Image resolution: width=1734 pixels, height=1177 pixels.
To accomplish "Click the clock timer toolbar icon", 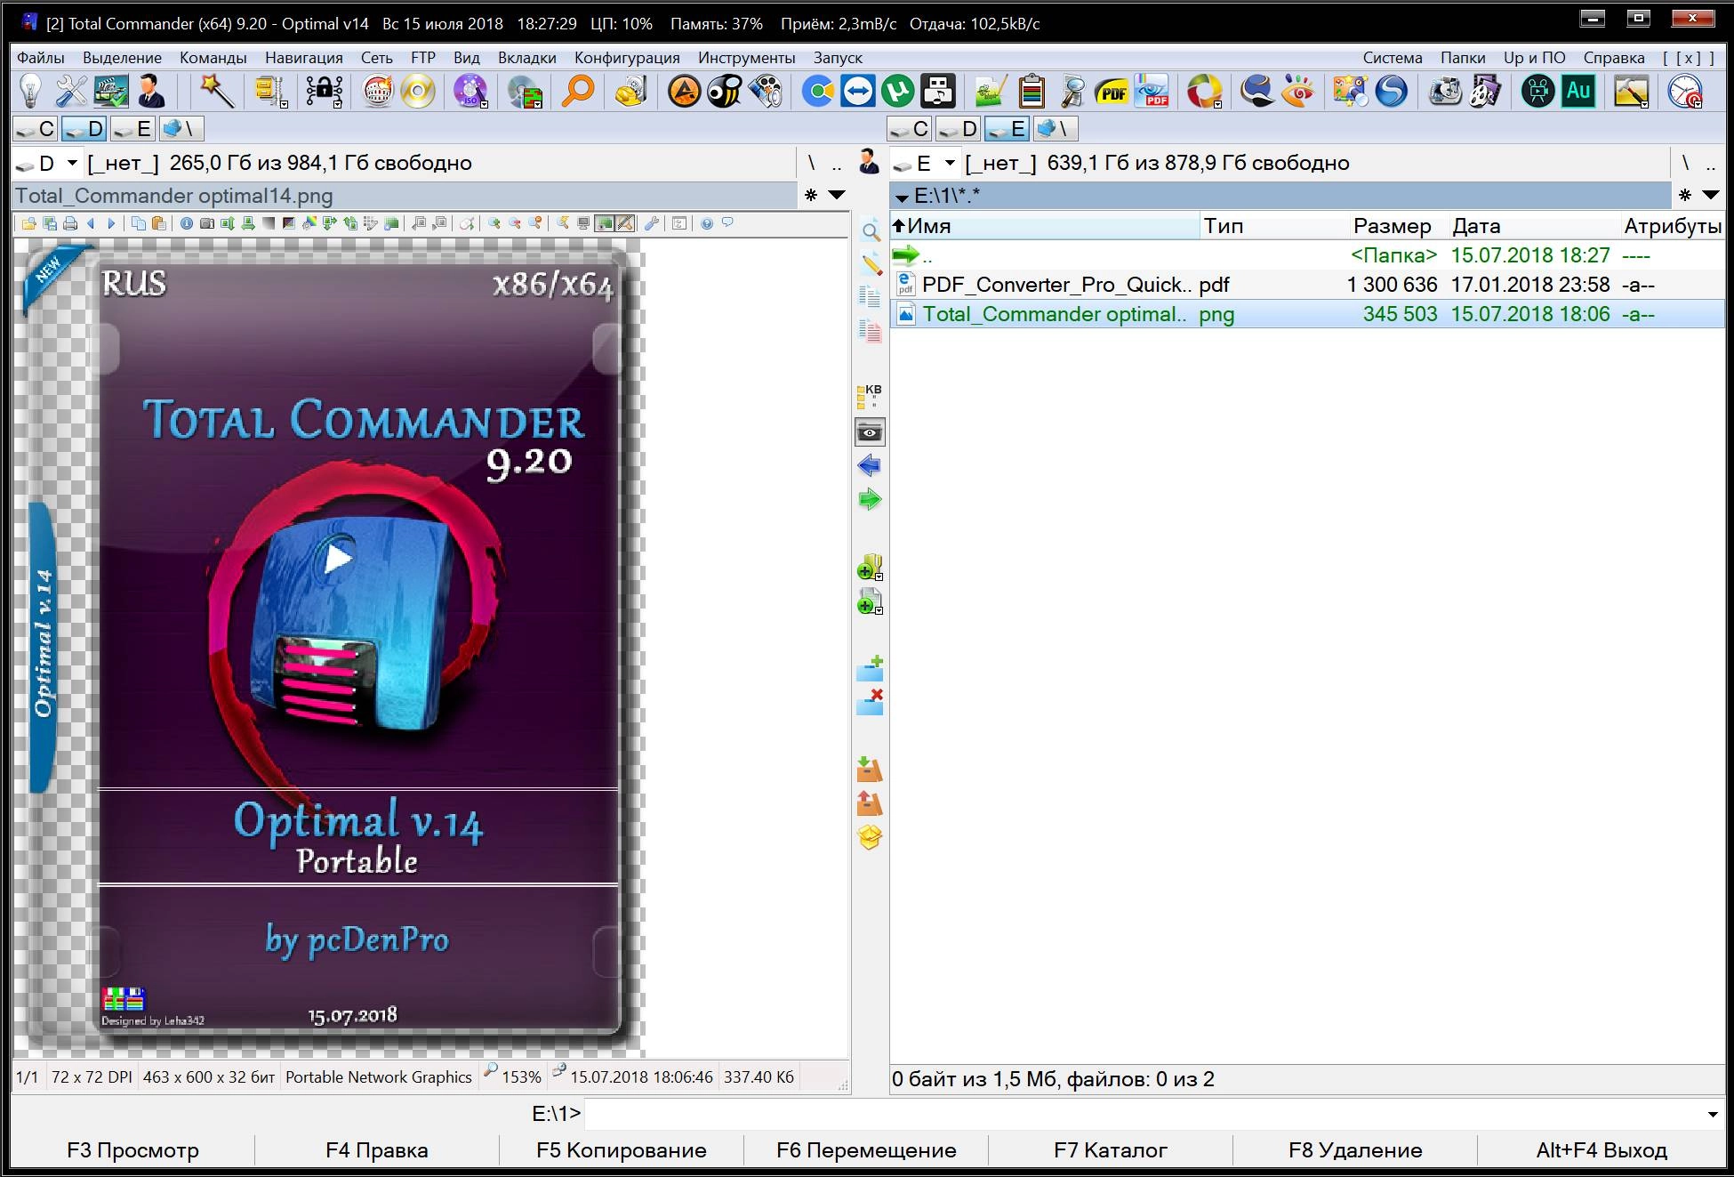I will [x=1685, y=91].
